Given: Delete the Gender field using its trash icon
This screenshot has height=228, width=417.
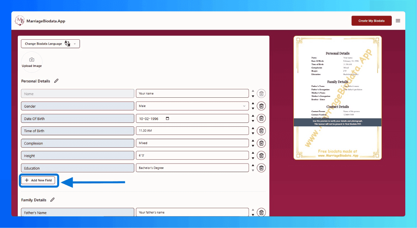Looking at the screenshot, I should tap(261, 106).
